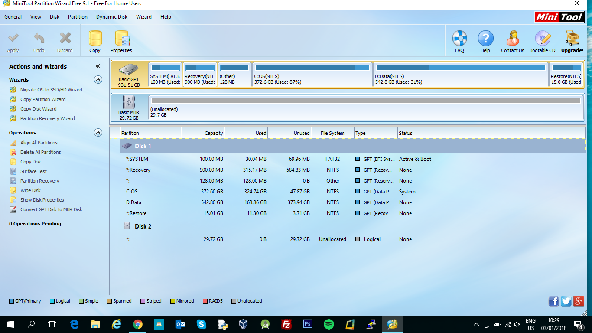Open the Dynamic Disk menu
The width and height of the screenshot is (592, 333).
click(112, 17)
